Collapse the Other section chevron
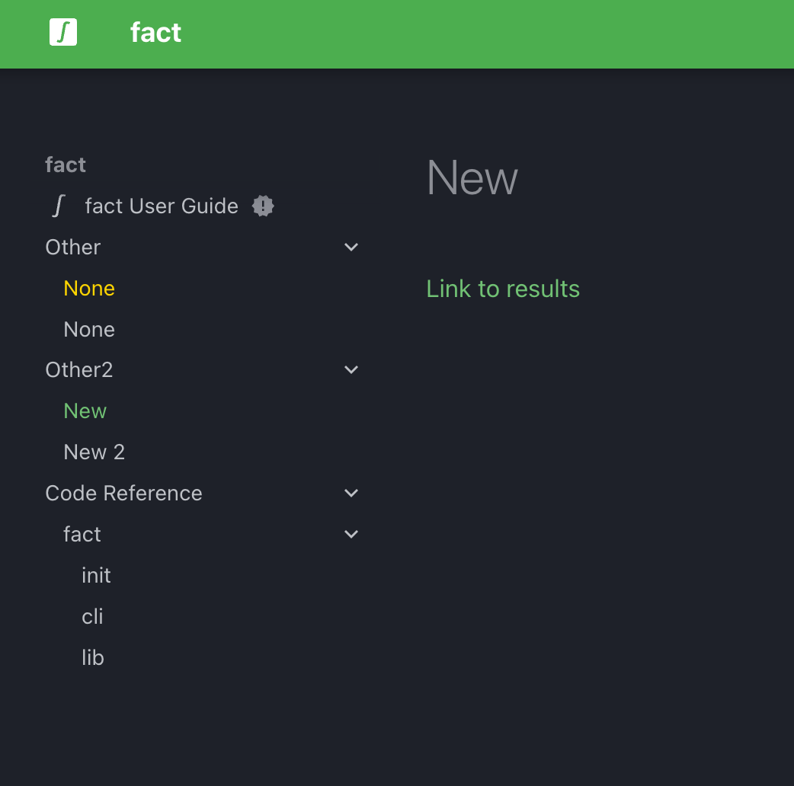Screen dimensions: 794x786 pyautogui.click(x=351, y=247)
